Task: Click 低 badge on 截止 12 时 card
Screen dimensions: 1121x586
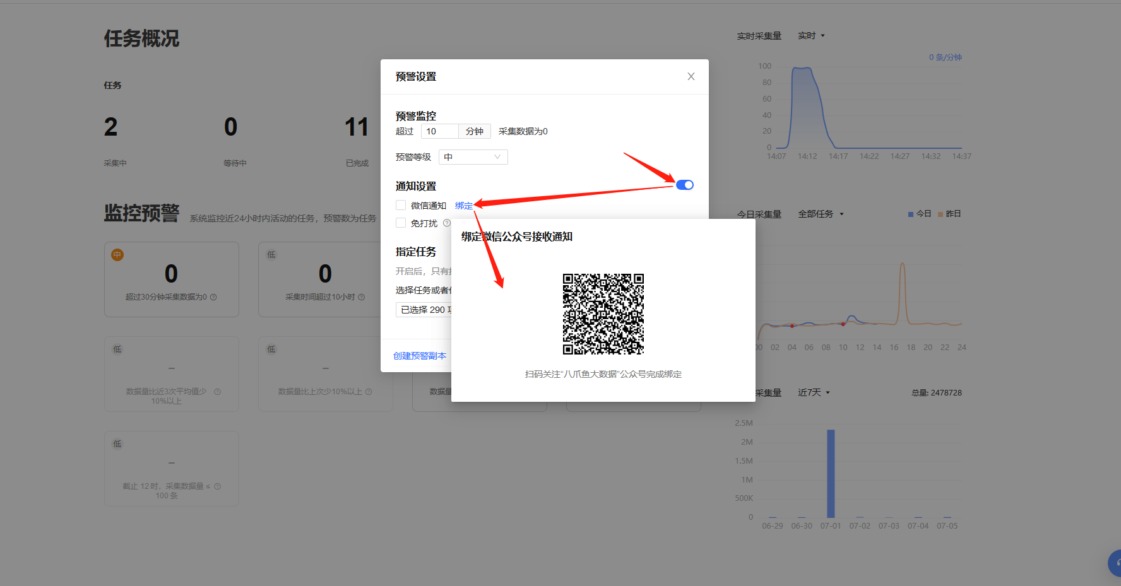Action: tap(117, 444)
